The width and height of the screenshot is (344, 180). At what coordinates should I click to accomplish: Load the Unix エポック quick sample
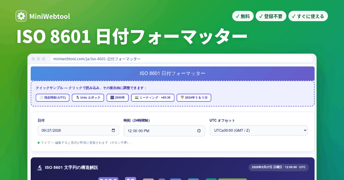click(88, 97)
